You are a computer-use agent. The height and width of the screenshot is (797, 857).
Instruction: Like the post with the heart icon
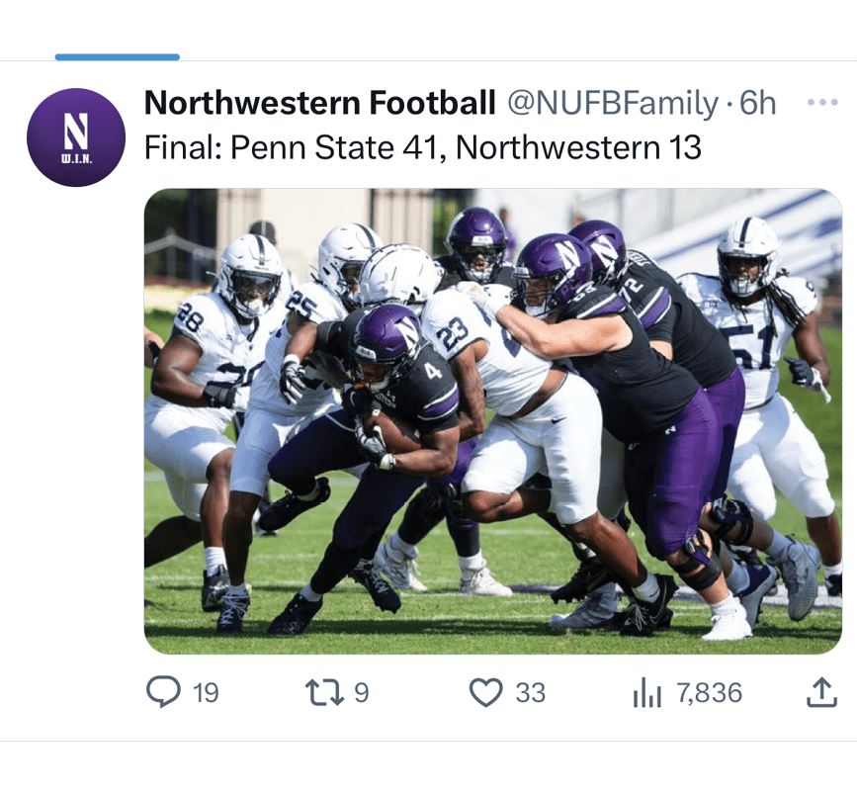[485, 693]
